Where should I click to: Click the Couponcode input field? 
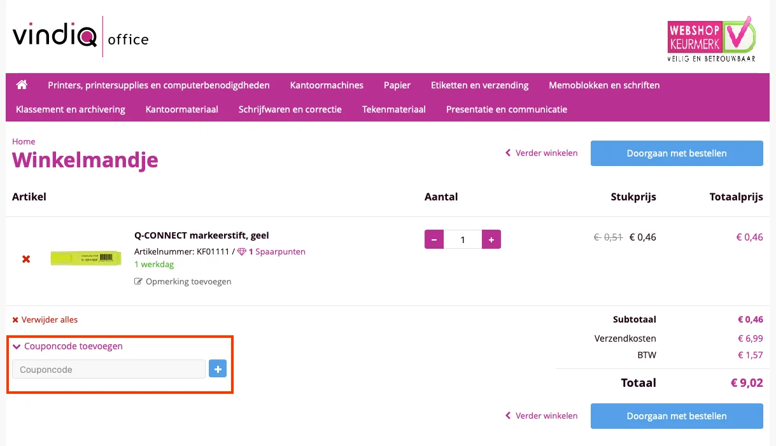109,369
